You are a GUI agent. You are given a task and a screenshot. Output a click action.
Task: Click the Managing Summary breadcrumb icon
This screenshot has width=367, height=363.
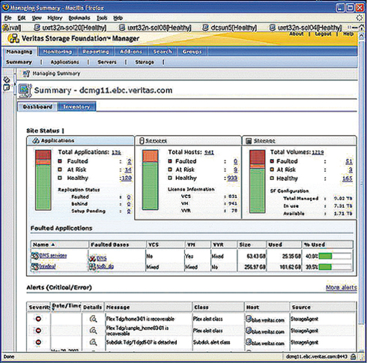pyautogui.click(x=26, y=73)
